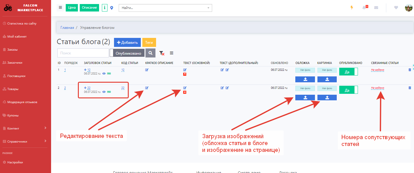Toggle published switch for article 2

pyautogui.click(x=348, y=90)
